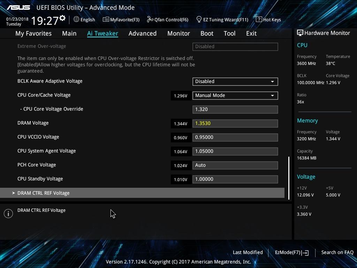This screenshot has width=357, height=268.
Task: Select the CPU System Agent Voltage label
Action: pos(47,151)
